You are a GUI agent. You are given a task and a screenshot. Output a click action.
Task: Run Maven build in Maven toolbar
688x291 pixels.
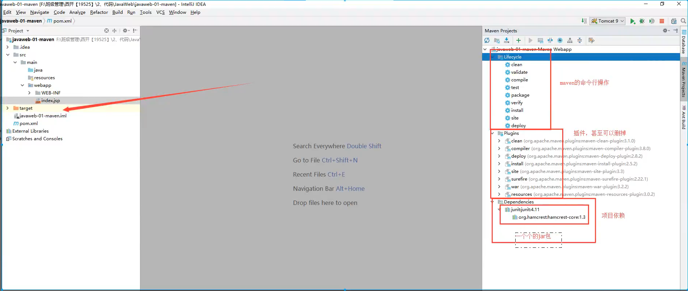tap(531, 41)
